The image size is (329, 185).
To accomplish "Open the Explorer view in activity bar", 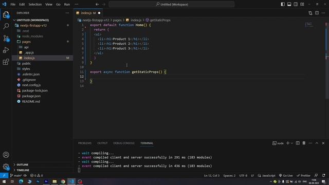I will click(6, 15).
